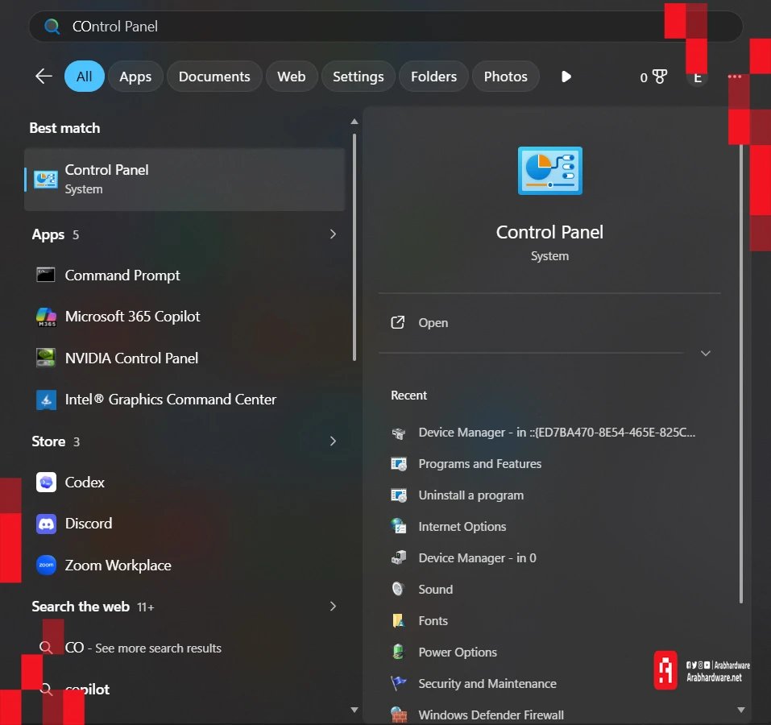Select the All filter tab
The width and height of the screenshot is (771, 725).
coord(84,77)
